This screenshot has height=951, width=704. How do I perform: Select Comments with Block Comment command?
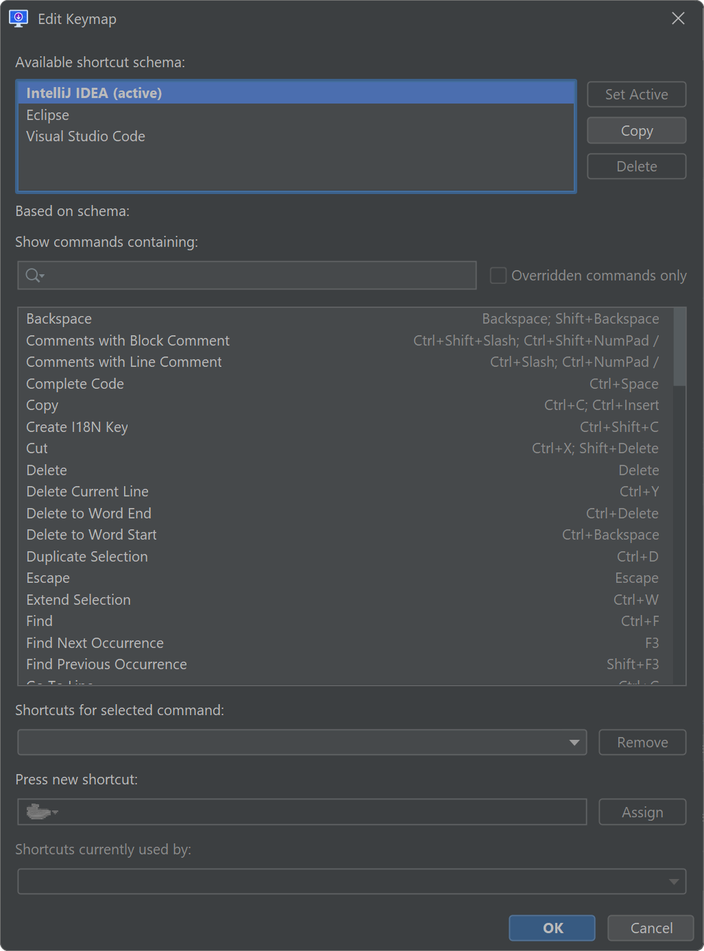click(345, 341)
